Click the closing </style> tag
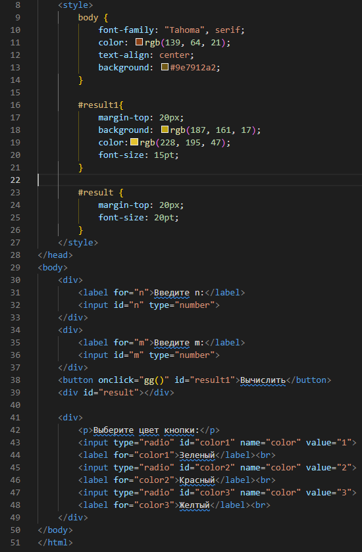Viewport: 362px width, 552px height. 78,243
